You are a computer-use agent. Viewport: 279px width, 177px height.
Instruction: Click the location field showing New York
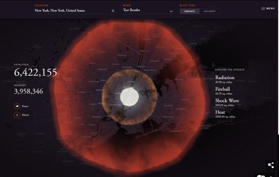coord(71,11)
